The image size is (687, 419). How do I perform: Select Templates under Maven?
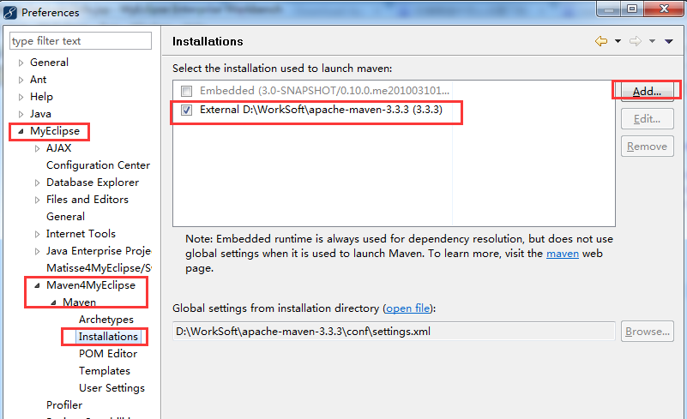pyautogui.click(x=105, y=371)
